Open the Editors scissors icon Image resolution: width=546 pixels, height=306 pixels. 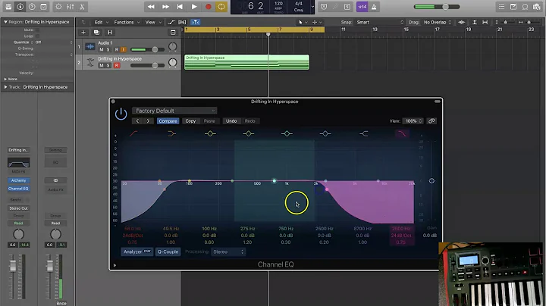tap(82, 7)
